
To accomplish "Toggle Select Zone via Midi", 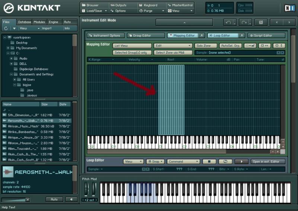I will point(173,53).
